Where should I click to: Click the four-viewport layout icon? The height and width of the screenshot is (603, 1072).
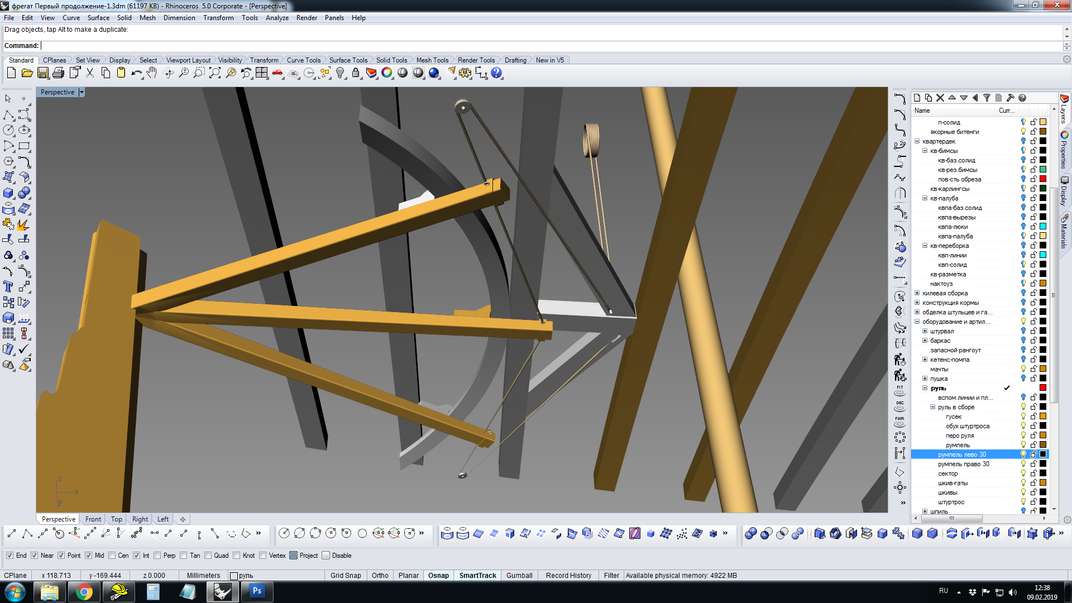pos(262,73)
